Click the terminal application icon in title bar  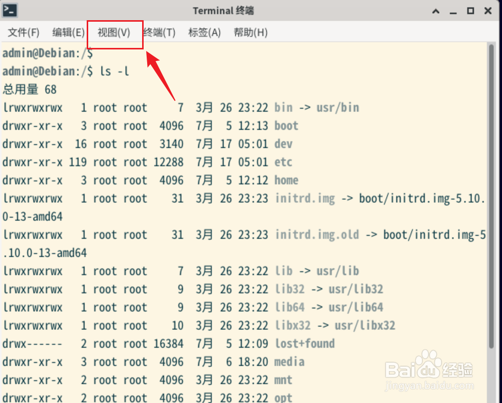tap(10, 10)
